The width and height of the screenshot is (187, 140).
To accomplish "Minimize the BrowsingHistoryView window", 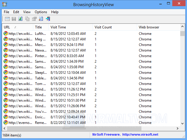I will pos(161,4).
